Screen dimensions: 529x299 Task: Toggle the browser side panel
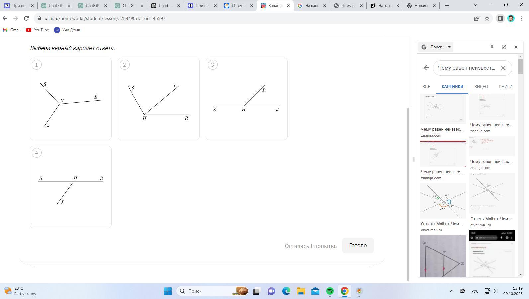(500, 18)
